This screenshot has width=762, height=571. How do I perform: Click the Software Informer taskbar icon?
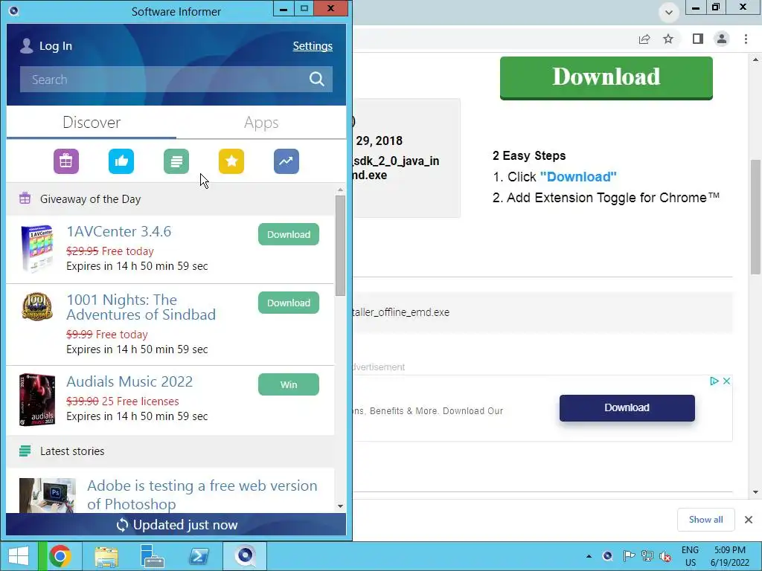point(245,556)
